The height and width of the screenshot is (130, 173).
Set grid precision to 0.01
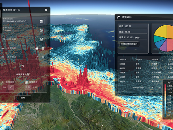pos(28,87)
